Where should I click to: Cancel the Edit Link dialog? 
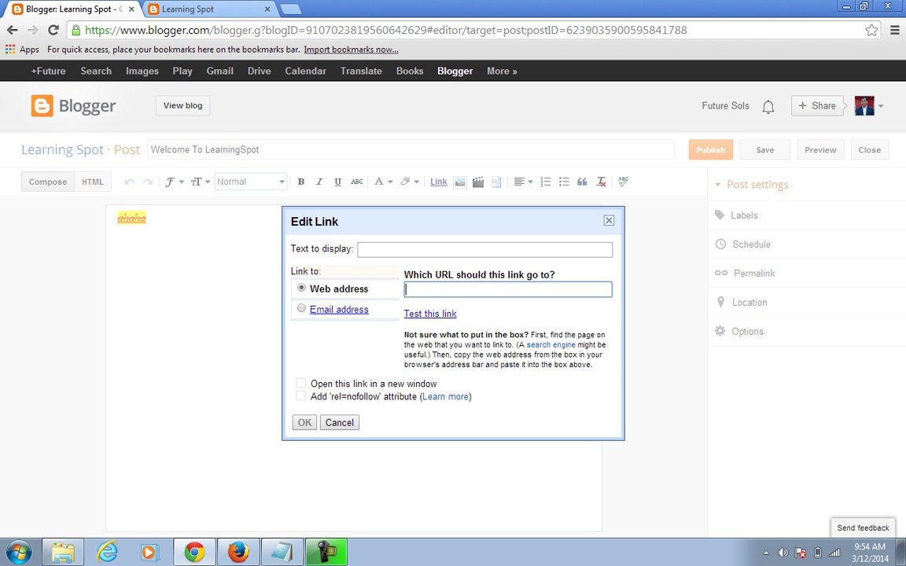pyautogui.click(x=339, y=422)
